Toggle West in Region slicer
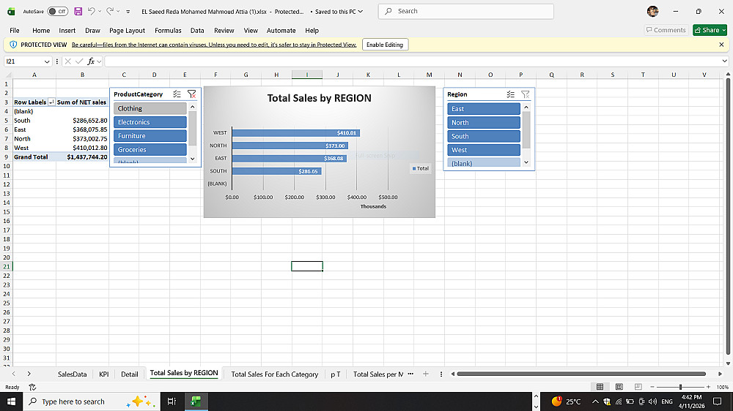The image size is (733, 411). click(483, 150)
